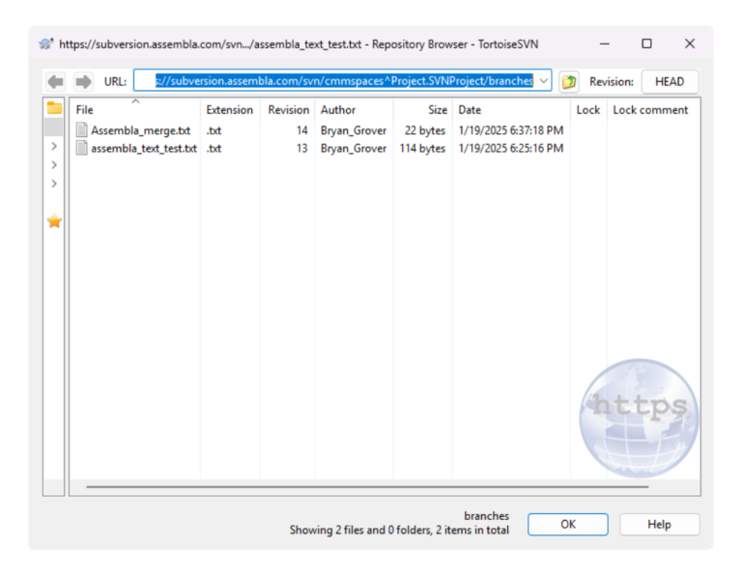Select the folder icon in tree pane
Screen dimensions: 742x576
pyautogui.click(x=54, y=108)
